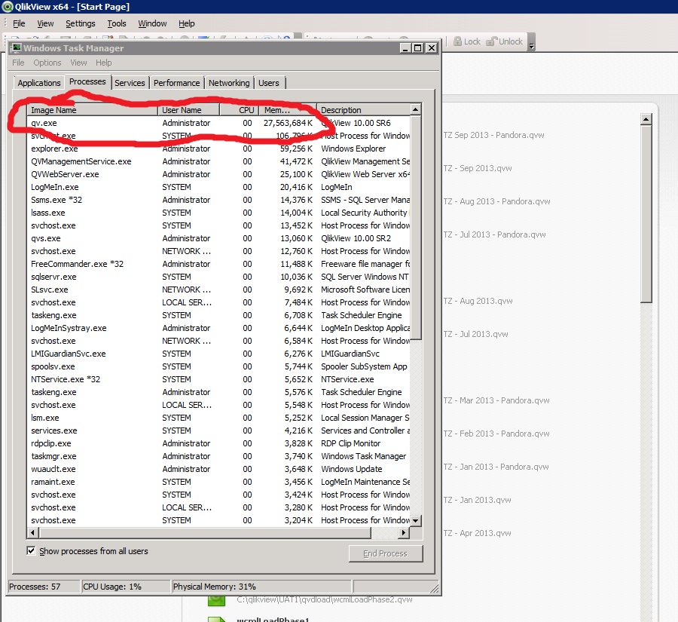
Task: Sort processes by Description column
Action: pos(363,110)
